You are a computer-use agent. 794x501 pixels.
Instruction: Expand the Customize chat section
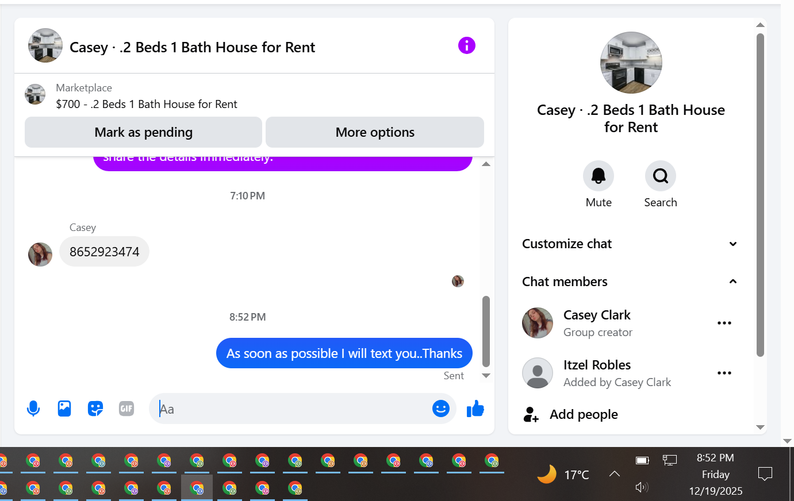[630, 244]
